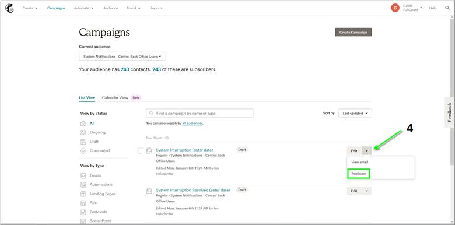
Task: Select View email from the dropdown menu
Action: 359,163
